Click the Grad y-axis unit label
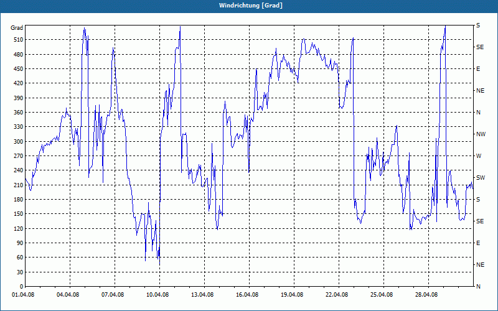 click(x=17, y=28)
